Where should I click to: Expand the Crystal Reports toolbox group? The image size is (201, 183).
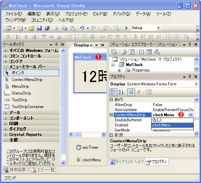5,135
